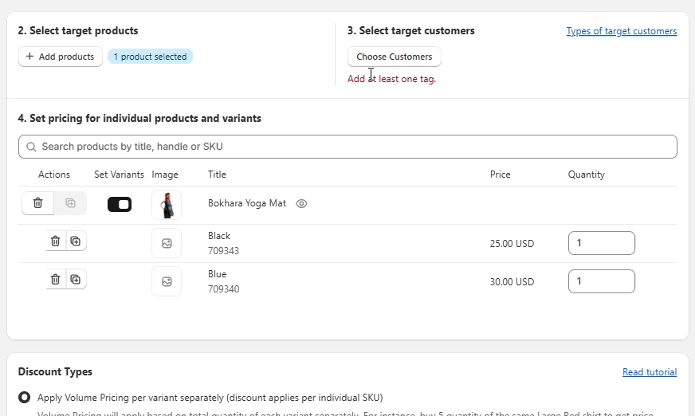Click the Actions column header
This screenshot has height=416, width=695.
[54, 175]
